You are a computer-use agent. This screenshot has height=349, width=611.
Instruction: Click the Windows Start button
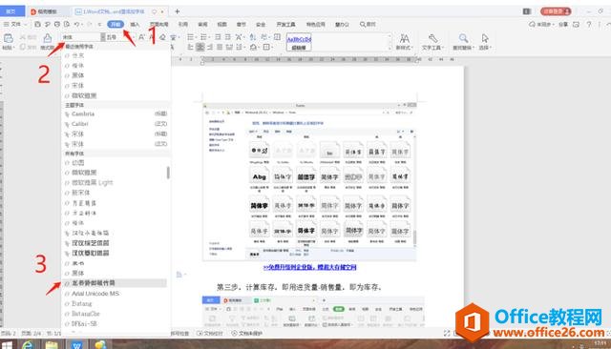click(x=7, y=345)
